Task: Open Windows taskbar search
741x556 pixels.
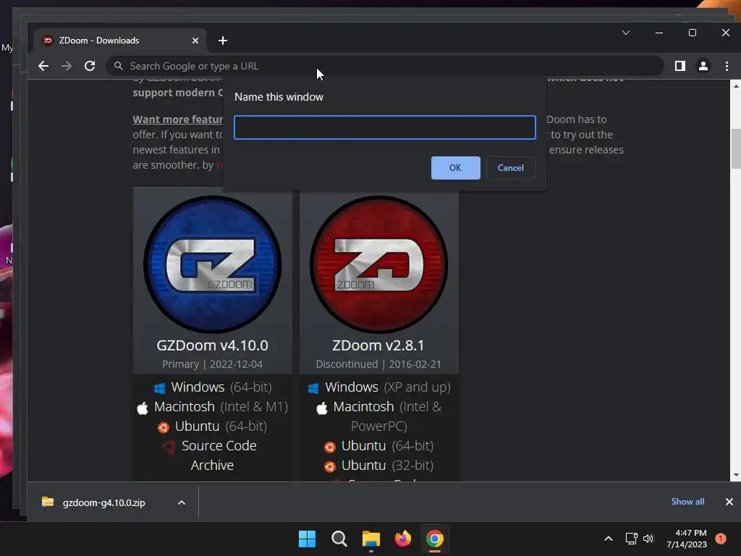Action: (339, 539)
